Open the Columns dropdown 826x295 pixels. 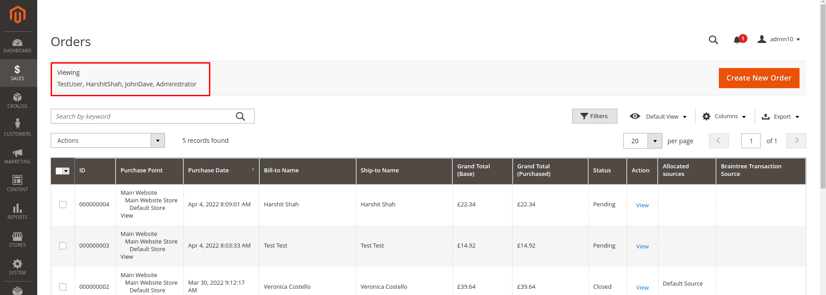(x=724, y=116)
